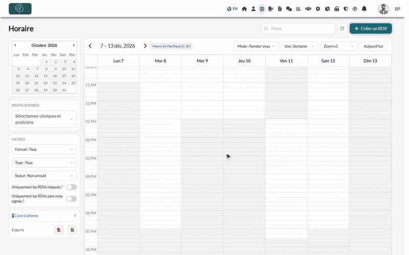Pick day 22 in the Octobre mini calendar
The height and width of the screenshot is (255, 409).
pos(46,83)
